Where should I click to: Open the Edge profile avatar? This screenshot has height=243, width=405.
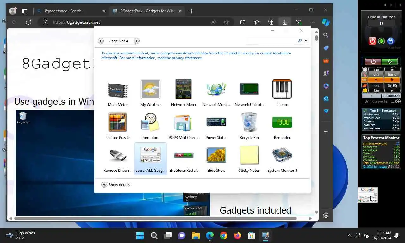13,11
